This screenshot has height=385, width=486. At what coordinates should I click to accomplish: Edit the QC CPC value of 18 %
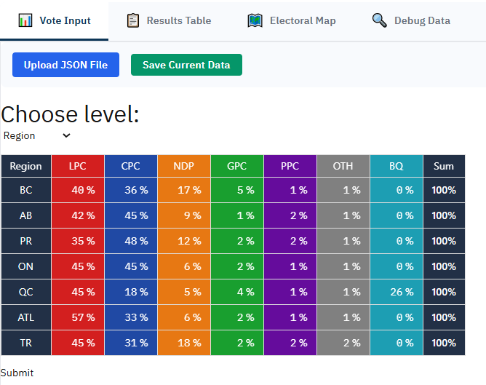[x=131, y=292]
